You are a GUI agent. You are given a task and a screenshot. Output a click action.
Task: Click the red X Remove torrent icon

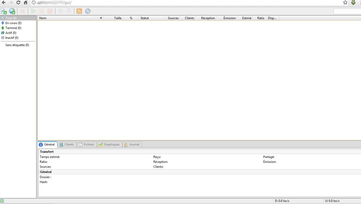(23, 11)
